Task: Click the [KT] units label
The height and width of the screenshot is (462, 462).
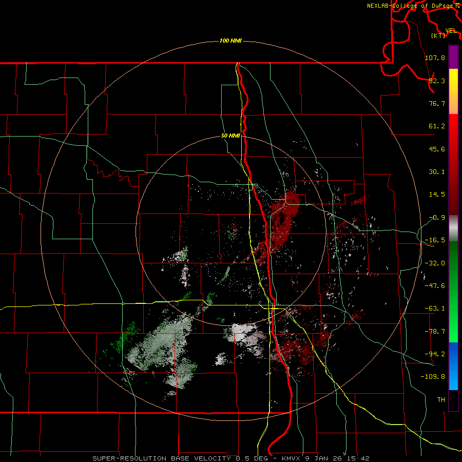Action: pos(438,35)
